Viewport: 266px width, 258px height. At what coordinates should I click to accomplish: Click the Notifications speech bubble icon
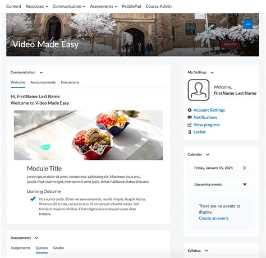pos(190,117)
